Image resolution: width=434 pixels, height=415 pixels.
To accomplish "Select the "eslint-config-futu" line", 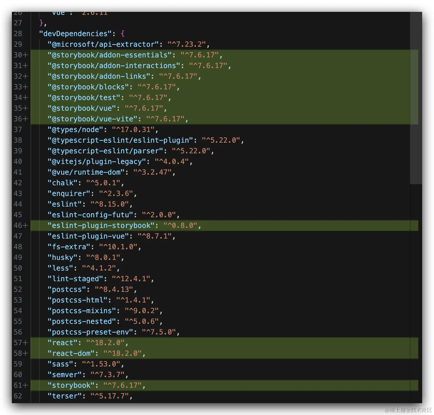I will (114, 215).
